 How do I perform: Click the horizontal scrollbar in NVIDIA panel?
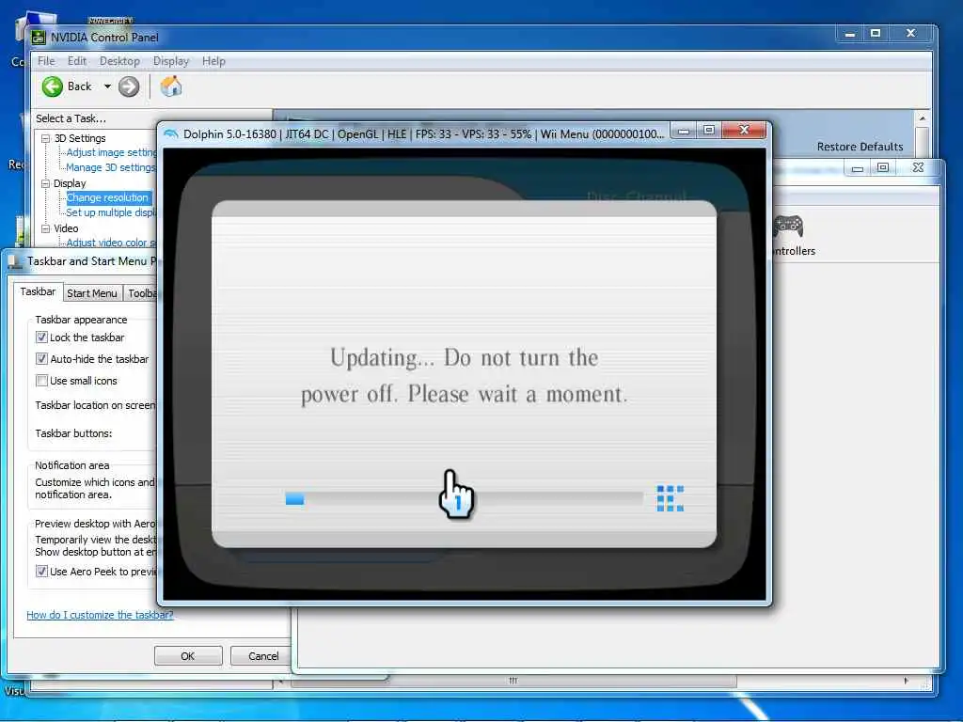[x=513, y=681]
